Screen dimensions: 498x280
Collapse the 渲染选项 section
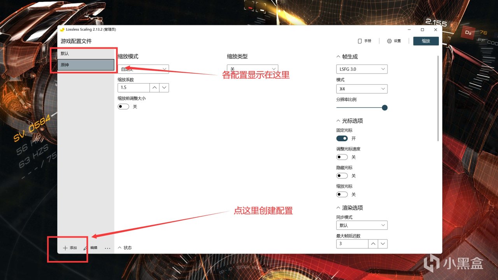click(x=338, y=208)
